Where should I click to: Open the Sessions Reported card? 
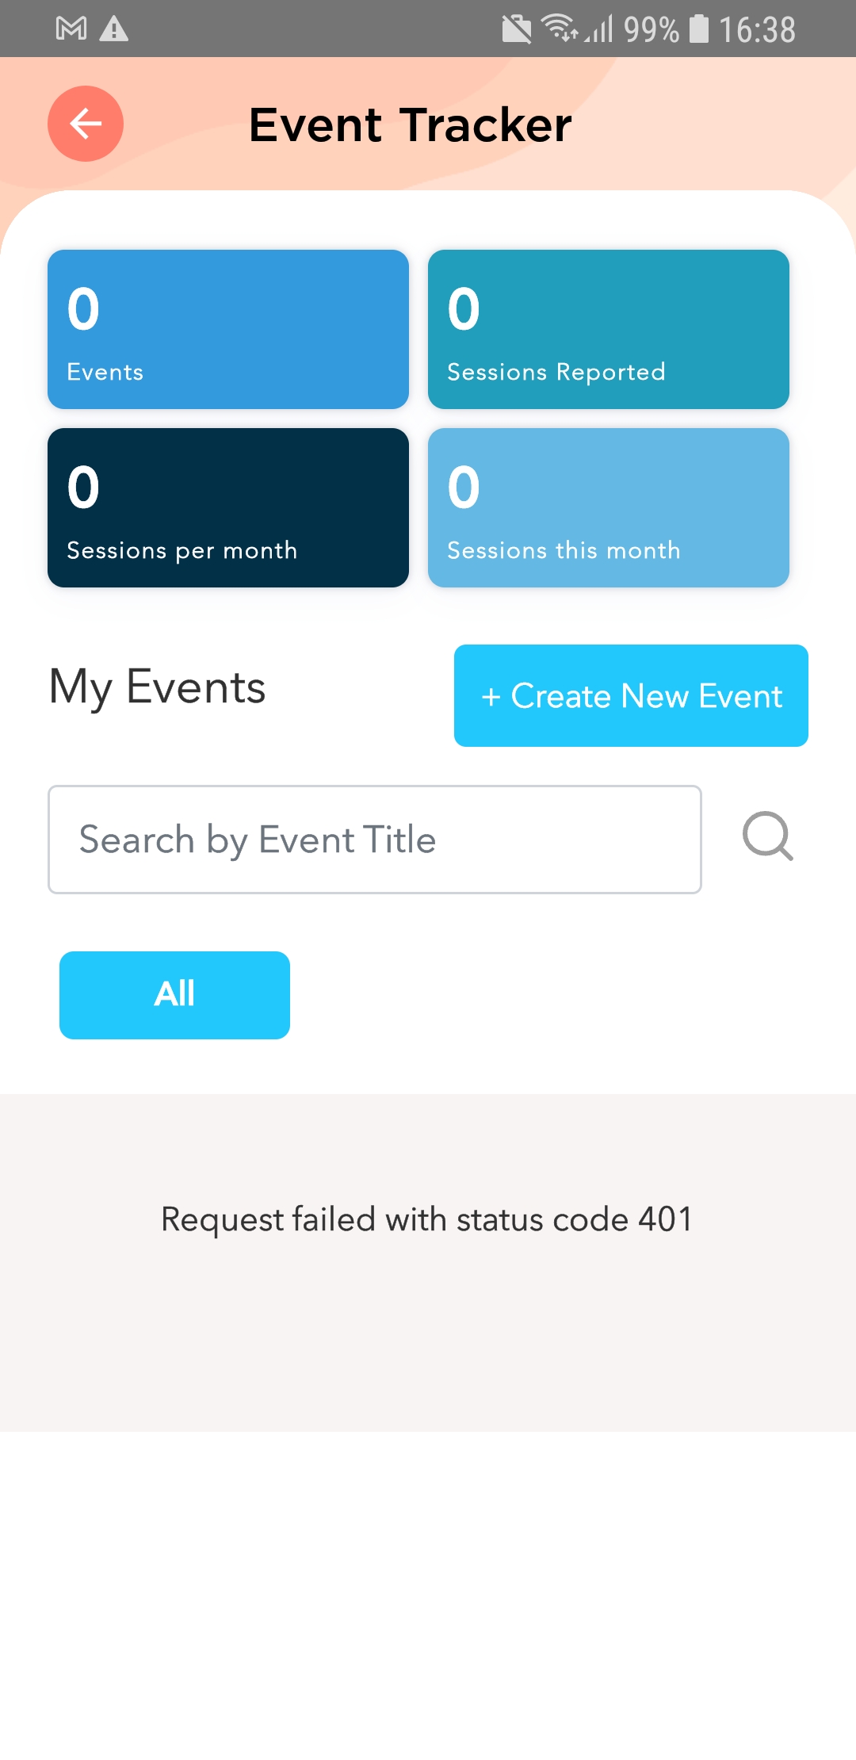click(x=609, y=330)
